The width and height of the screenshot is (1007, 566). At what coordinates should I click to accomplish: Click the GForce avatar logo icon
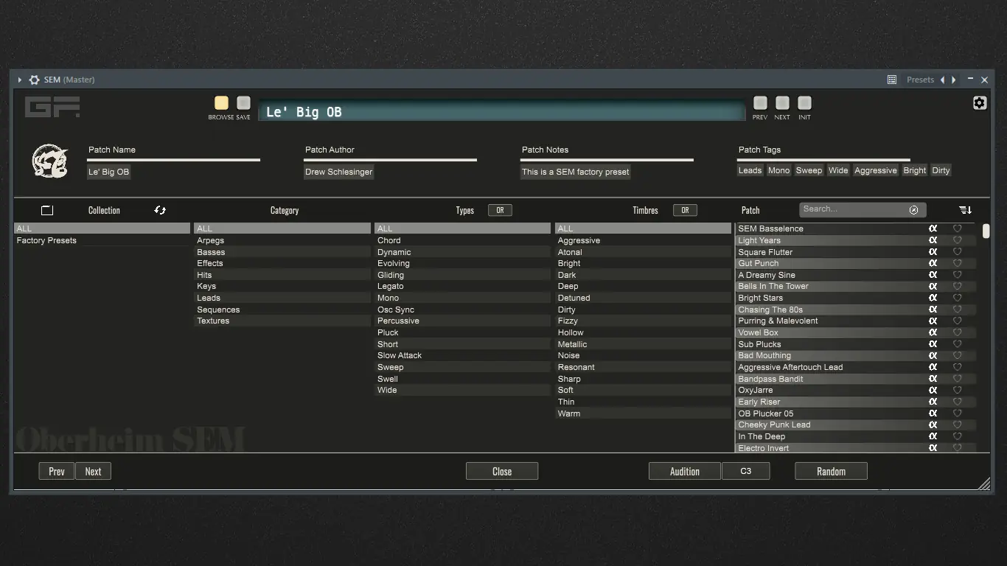[x=50, y=161]
